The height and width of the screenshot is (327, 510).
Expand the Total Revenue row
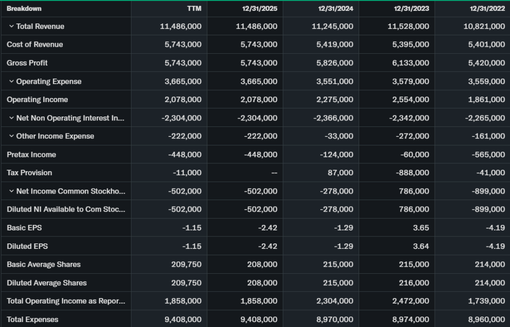click(x=11, y=26)
